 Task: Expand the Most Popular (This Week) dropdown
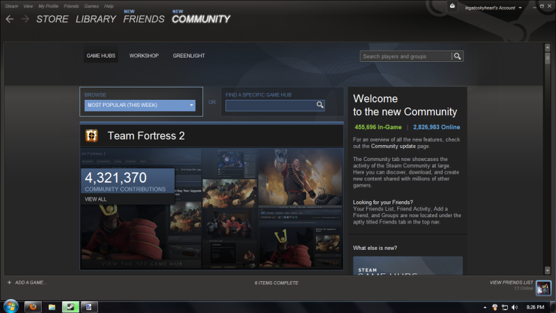pyautogui.click(x=140, y=105)
